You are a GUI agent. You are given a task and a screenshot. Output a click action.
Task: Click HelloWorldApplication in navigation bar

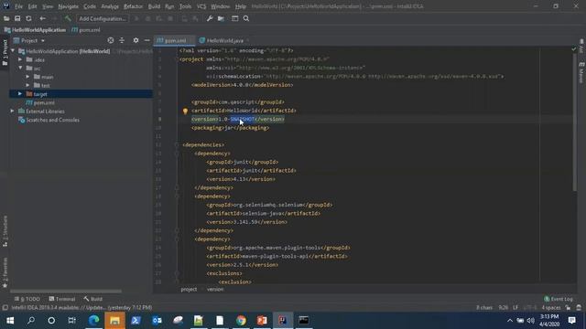(35, 30)
